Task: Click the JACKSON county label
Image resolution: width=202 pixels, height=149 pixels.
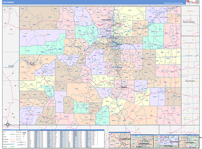Action: (81, 17)
